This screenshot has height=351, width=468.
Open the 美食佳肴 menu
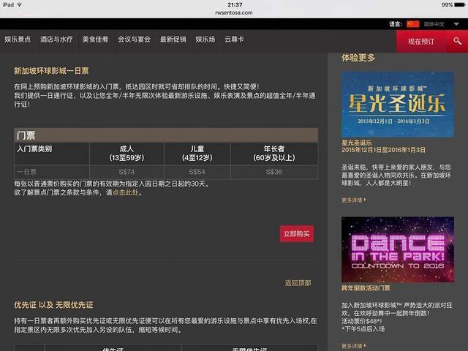coord(95,39)
